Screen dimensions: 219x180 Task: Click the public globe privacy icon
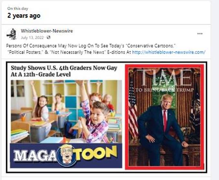point(48,37)
